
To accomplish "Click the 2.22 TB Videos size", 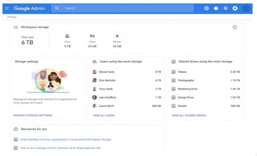I will tap(235, 72).
